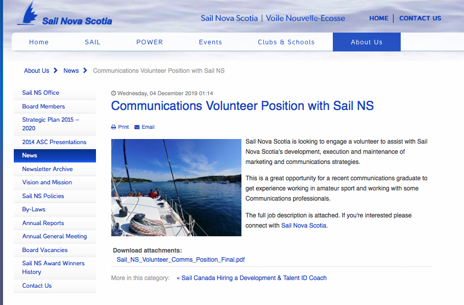This screenshot has width=464, height=305.
Task: Select the Events navigation tab
Action: 210,42
